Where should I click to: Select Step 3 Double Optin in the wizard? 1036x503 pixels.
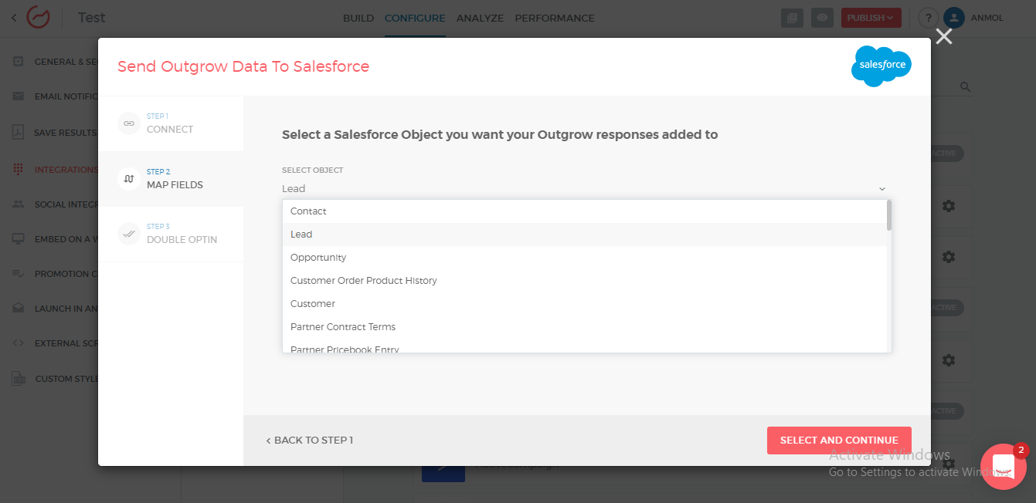coord(171,234)
